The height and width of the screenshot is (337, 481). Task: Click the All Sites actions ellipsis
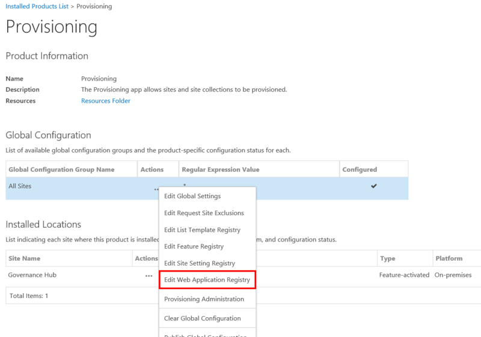tap(156, 189)
